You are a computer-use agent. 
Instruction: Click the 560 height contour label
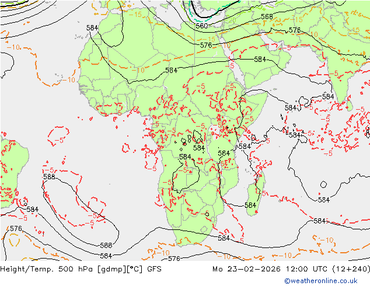tap(202, 26)
